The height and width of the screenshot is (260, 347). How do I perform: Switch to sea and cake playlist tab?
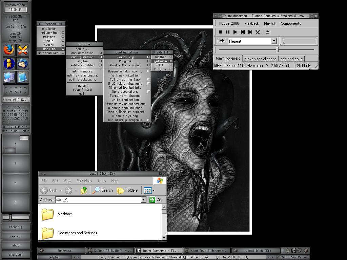[x=291, y=59]
